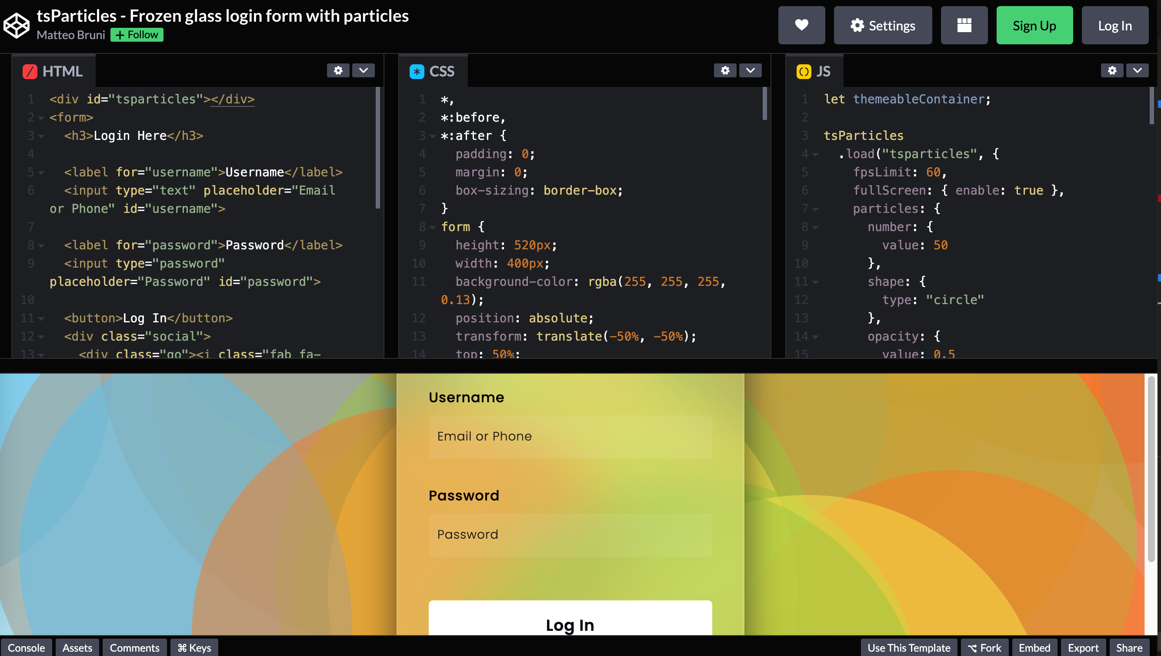Open the change view layout icon
The height and width of the screenshot is (656, 1161).
tap(964, 25)
